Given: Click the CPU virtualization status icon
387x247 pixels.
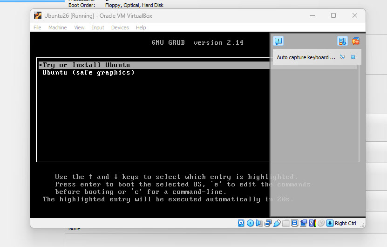Looking at the screenshot, I should click(312, 223).
